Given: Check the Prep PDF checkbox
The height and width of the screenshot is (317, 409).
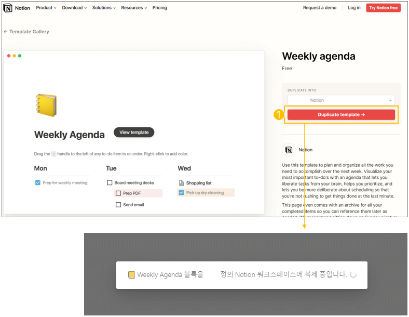Looking at the screenshot, I should (118, 193).
